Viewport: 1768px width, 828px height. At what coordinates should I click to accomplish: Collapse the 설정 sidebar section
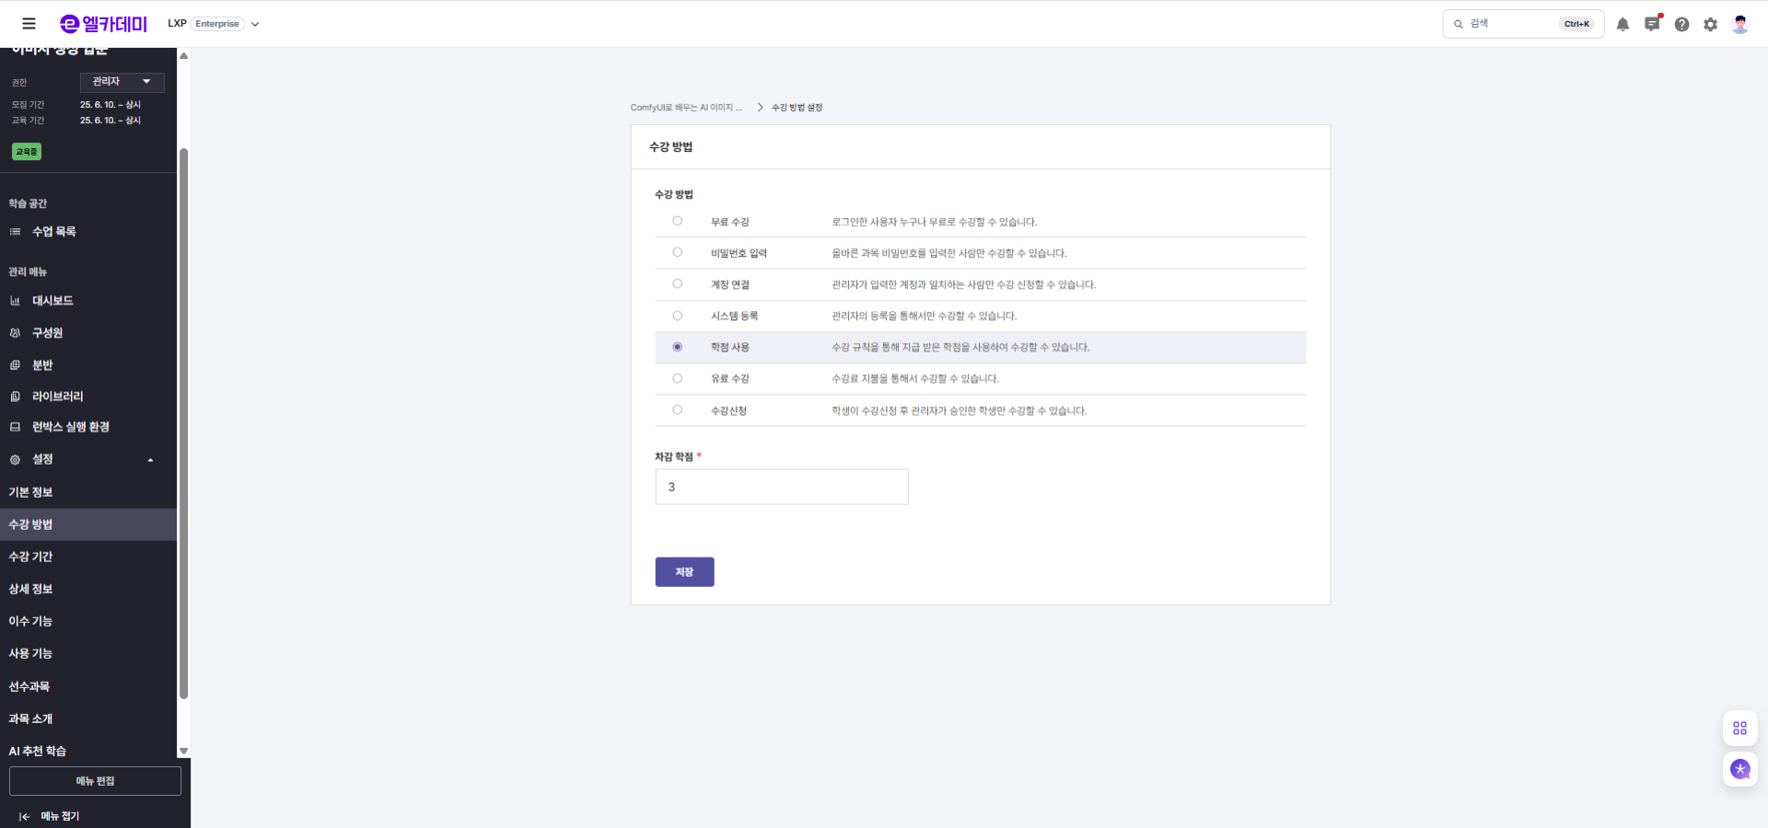coord(150,459)
